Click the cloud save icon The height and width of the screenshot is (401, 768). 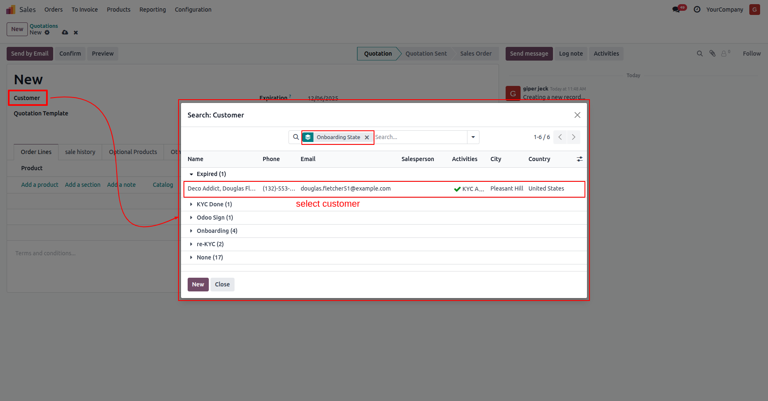click(x=65, y=32)
